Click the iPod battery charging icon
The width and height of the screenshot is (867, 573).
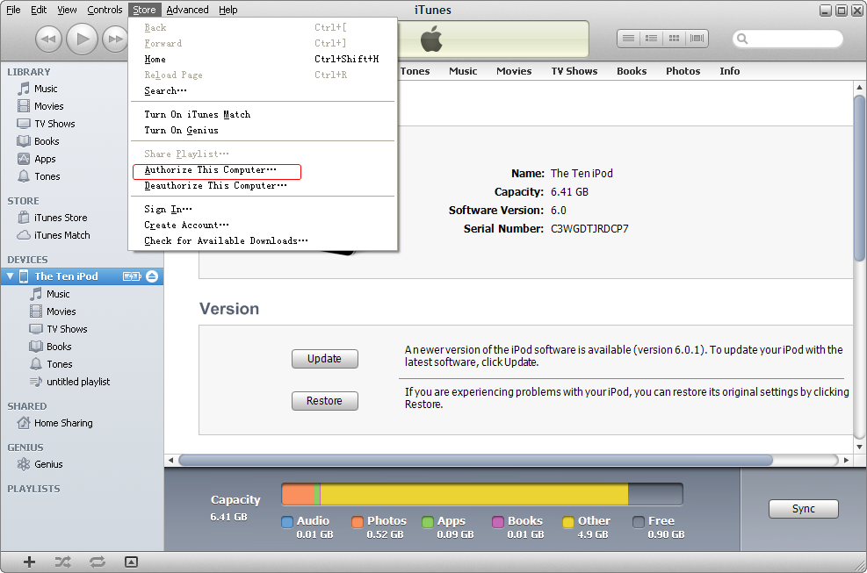[x=132, y=276]
